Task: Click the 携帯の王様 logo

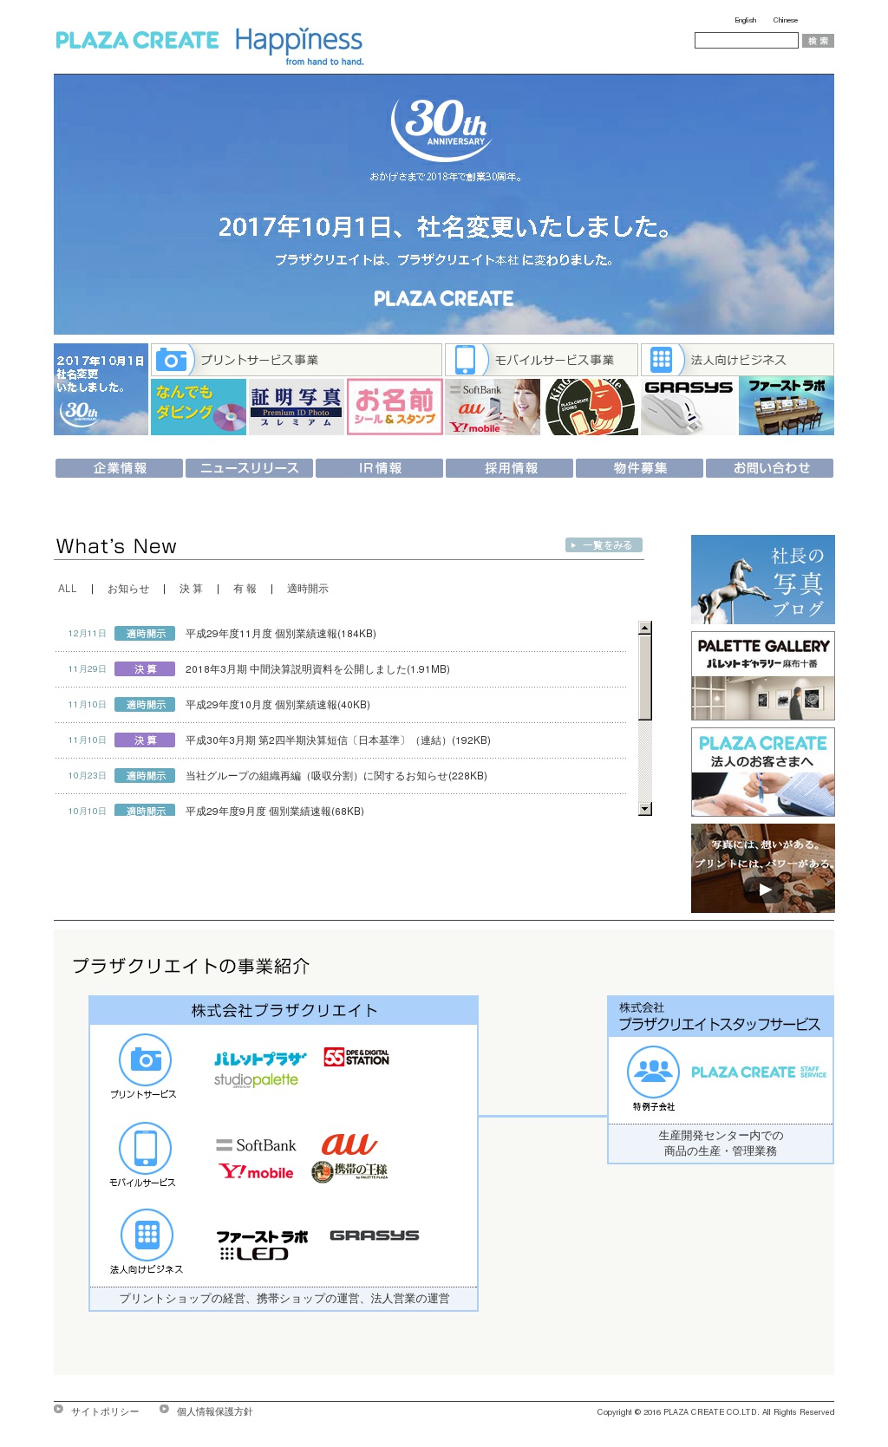Action: coord(349,1171)
